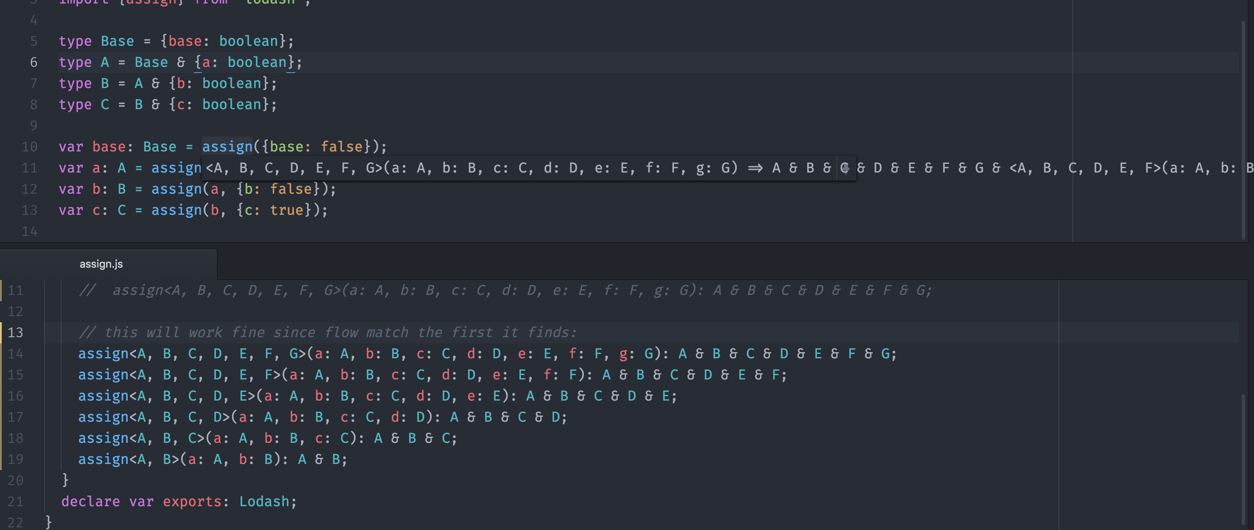Screen dimensions: 1254x530
Task: Click line number 6 in top gutter
Action: pos(33,62)
